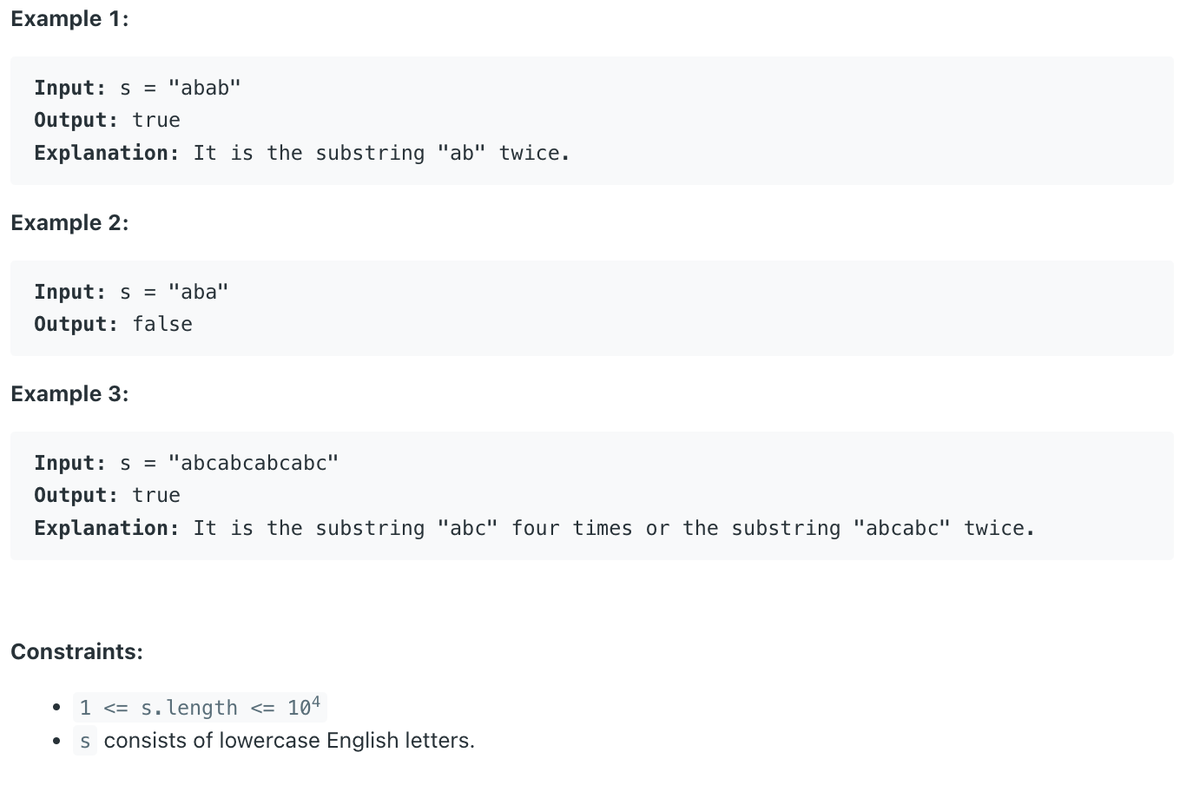Click the "abcabc" substring in explanation

click(902, 528)
